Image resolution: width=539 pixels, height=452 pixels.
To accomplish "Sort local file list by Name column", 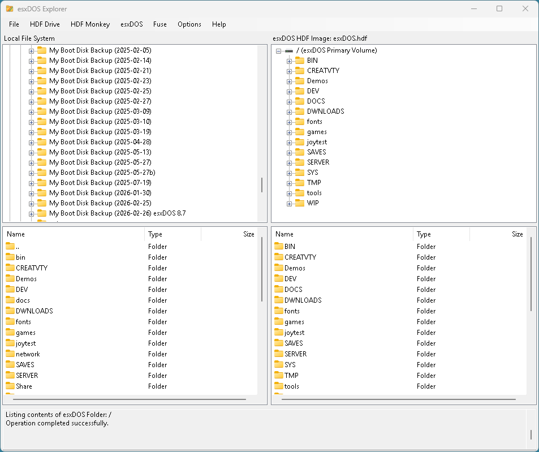I will click(x=74, y=234).
